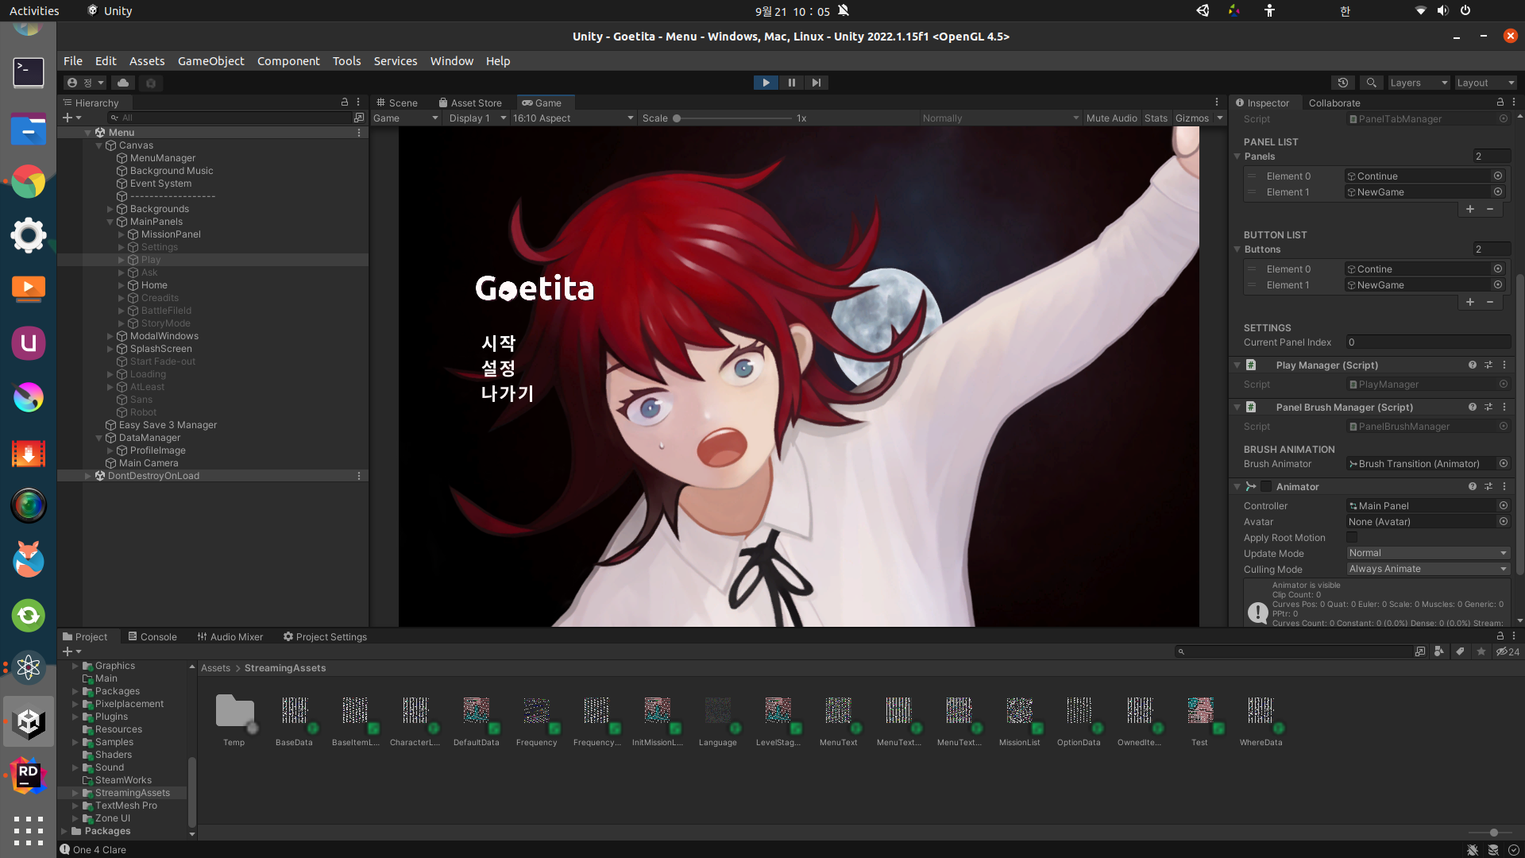Open Hierarchy panel more options menu
The width and height of the screenshot is (1525, 858).
(358, 102)
